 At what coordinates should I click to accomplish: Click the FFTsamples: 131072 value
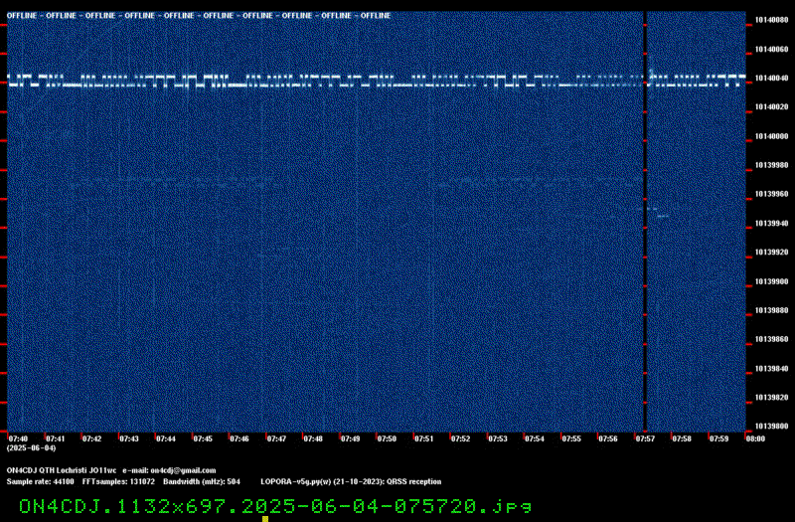(x=118, y=482)
